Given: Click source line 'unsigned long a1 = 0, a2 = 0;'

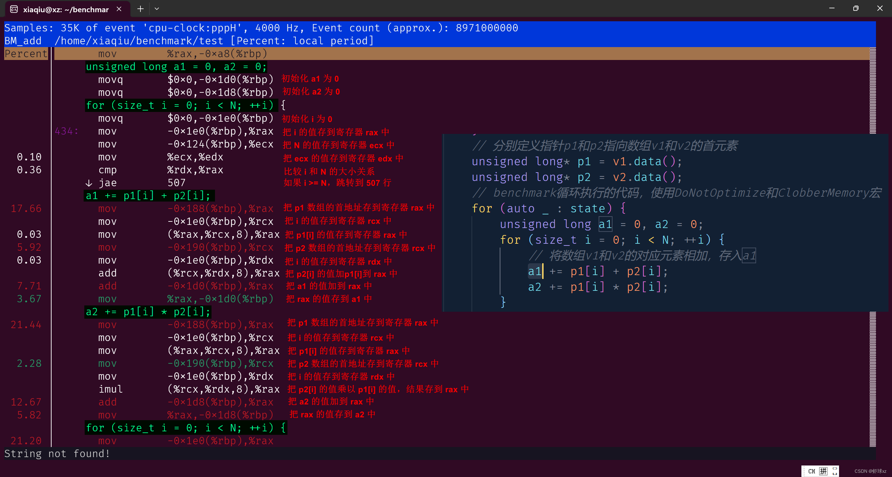Looking at the screenshot, I should tap(176, 67).
